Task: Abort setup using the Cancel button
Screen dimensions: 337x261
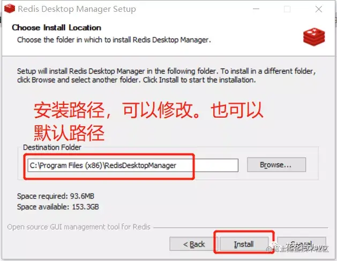Action: point(302,244)
